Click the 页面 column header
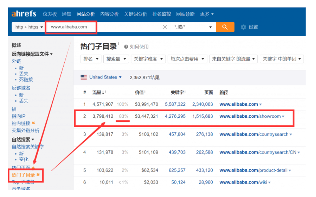316x197 pixels. pyautogui.click(x=208, y=92)
